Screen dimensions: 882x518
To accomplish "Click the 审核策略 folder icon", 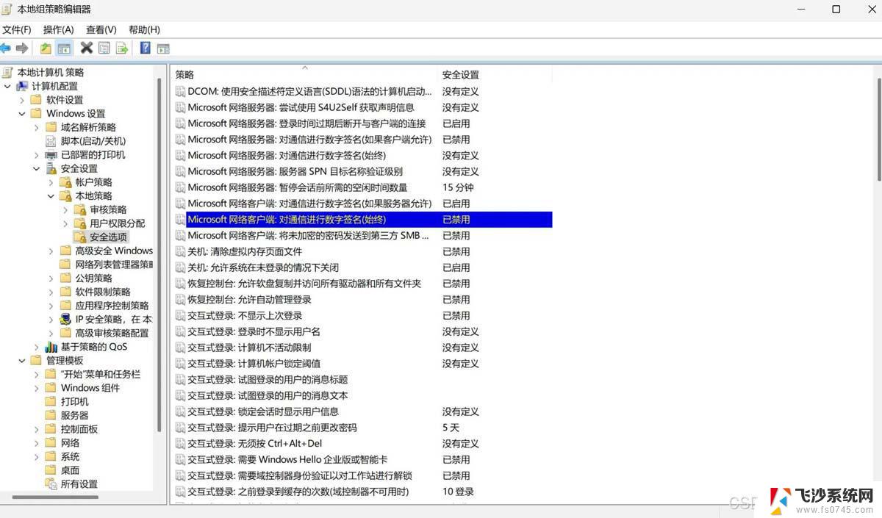I will (80, 210).
